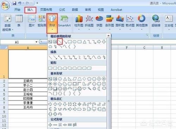Open the 公式 ribbon tab

click(62, 10)
